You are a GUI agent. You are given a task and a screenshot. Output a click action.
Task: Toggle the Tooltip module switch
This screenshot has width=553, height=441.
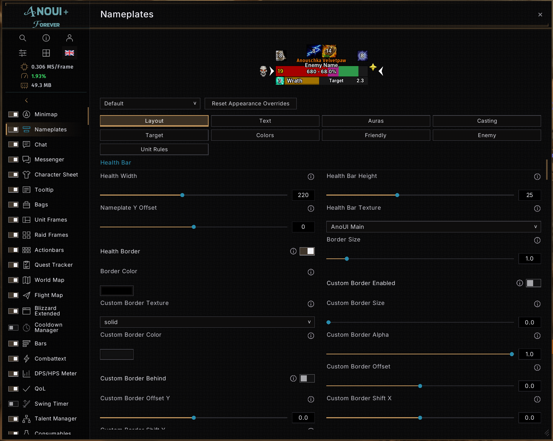[x=13, y=190]
